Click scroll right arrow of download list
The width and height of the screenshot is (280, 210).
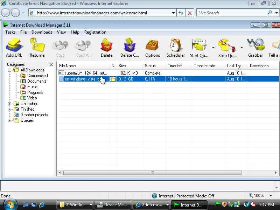[276, 173]
